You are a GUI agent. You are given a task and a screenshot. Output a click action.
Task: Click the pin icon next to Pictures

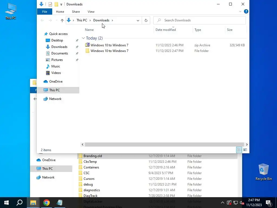[x=77, y=60]
